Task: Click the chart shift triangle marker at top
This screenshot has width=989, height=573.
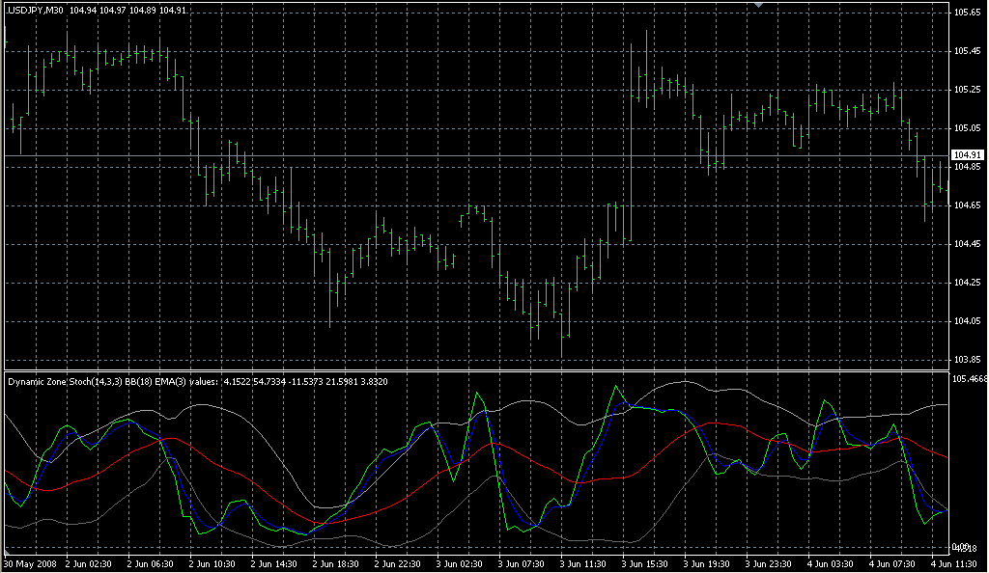Action: (760, 6)
